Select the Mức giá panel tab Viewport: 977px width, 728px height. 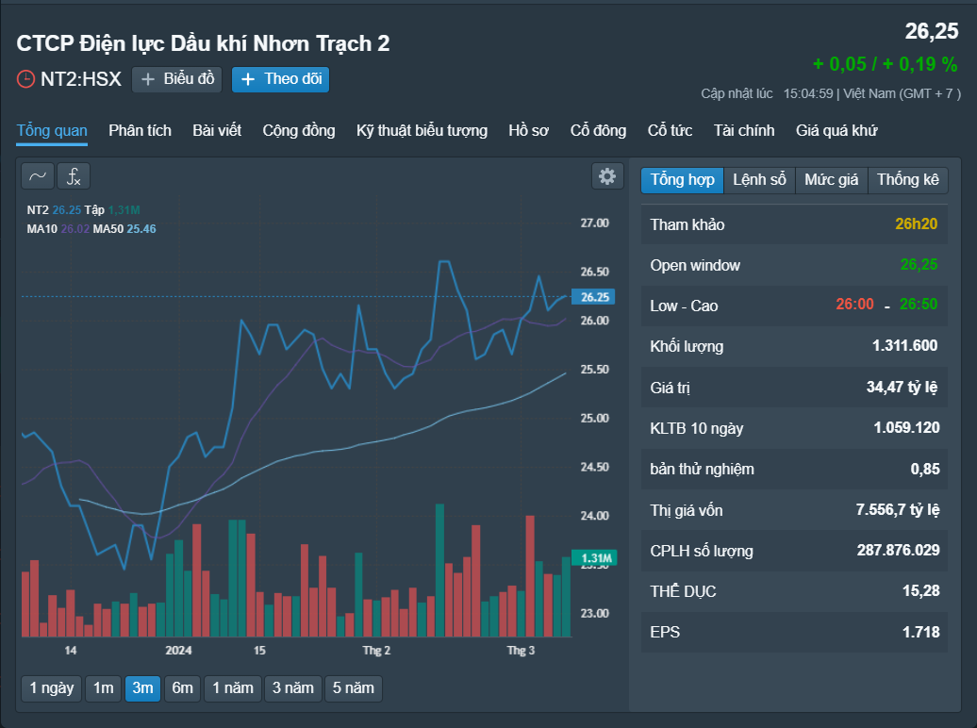pos(831,180)
